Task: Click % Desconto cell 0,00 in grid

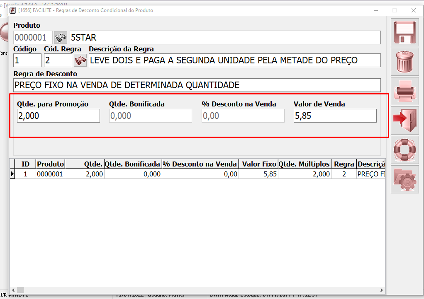Action: (200, 174)
